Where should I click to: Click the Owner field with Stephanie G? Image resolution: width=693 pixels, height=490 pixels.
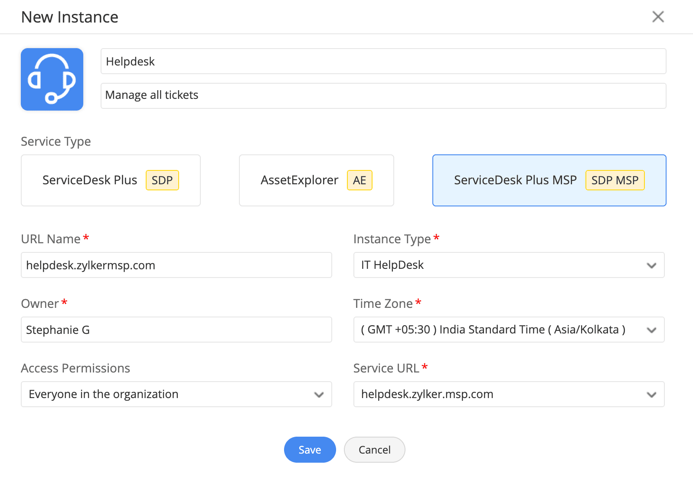coord(176,330)
